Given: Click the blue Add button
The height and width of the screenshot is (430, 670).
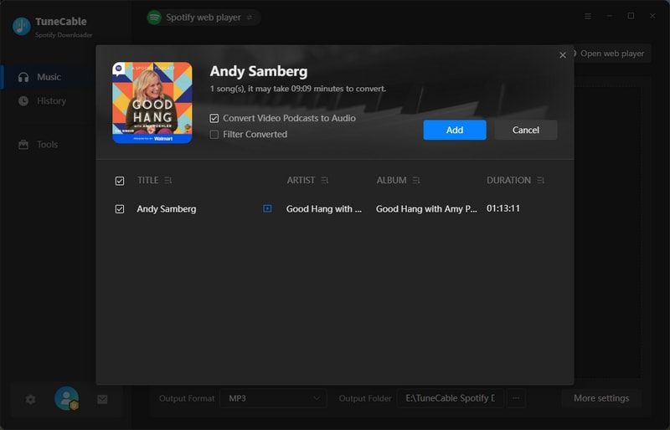Looking at the screenshot, I should pyautogui.click(x=455, y=130).
